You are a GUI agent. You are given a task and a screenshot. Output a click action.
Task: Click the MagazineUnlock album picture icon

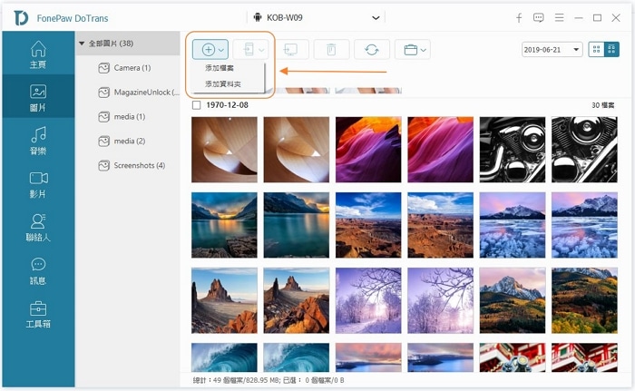[x=104, y=93]
